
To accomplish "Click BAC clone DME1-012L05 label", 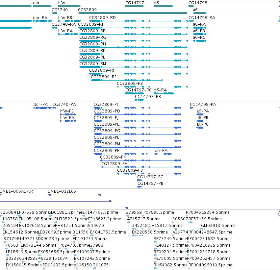I will click(x=62, y=191).
